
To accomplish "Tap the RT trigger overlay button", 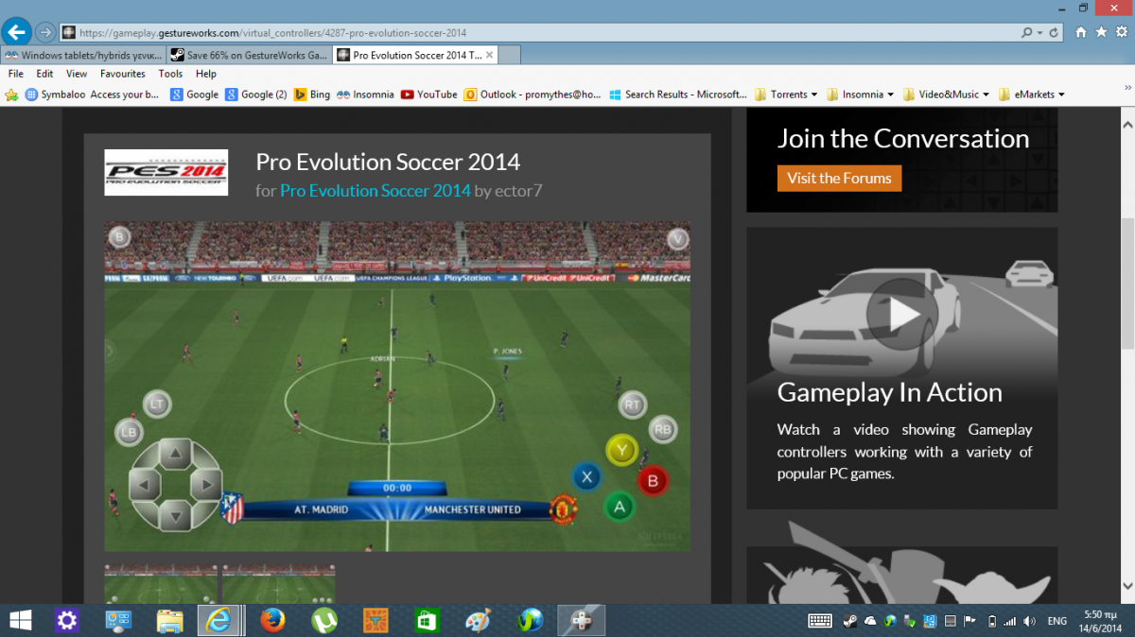I will [x=632, y=405].
